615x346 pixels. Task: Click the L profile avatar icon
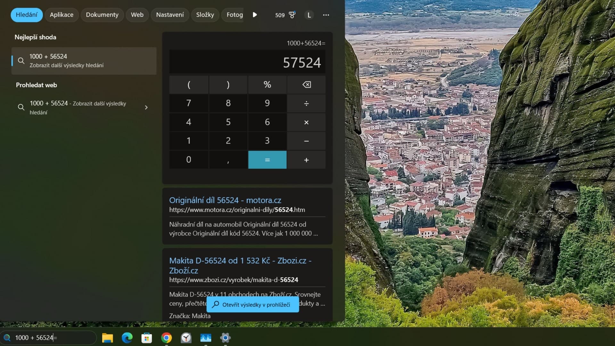(x=309, y=15)
